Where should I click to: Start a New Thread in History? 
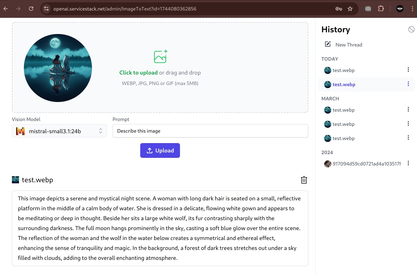coord(343,44)
